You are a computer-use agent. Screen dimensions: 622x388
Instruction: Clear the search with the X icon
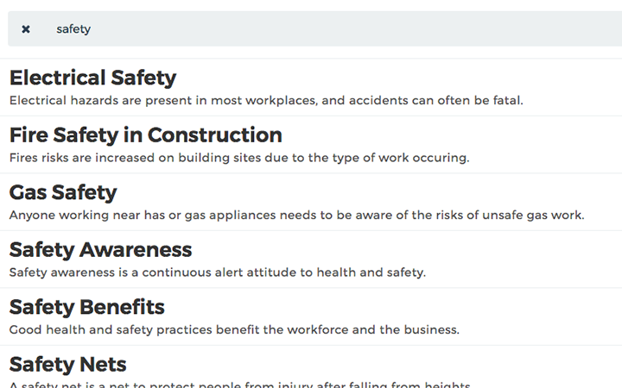point(26,29)
